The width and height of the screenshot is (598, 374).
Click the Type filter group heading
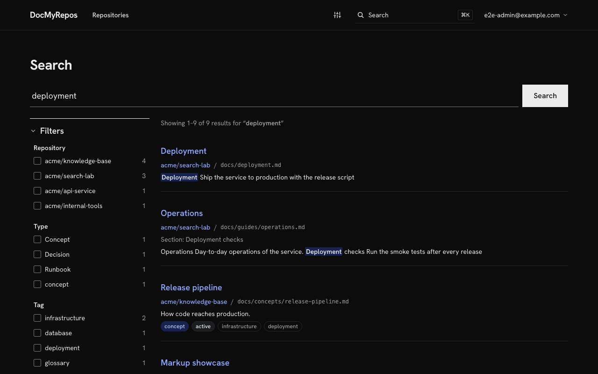41,226
